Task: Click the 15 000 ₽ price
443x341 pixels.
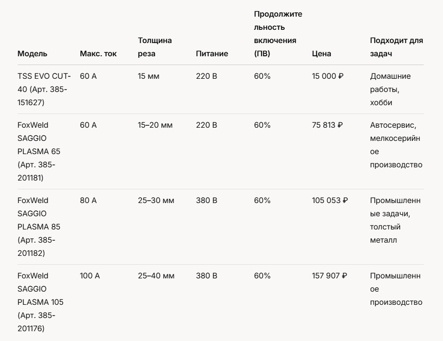Action: pyautogui.click(x=327, y=76)
